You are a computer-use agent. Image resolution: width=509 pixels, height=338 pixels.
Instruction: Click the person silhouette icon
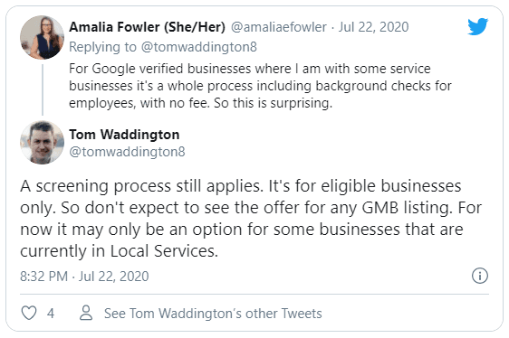coord(86,313)
